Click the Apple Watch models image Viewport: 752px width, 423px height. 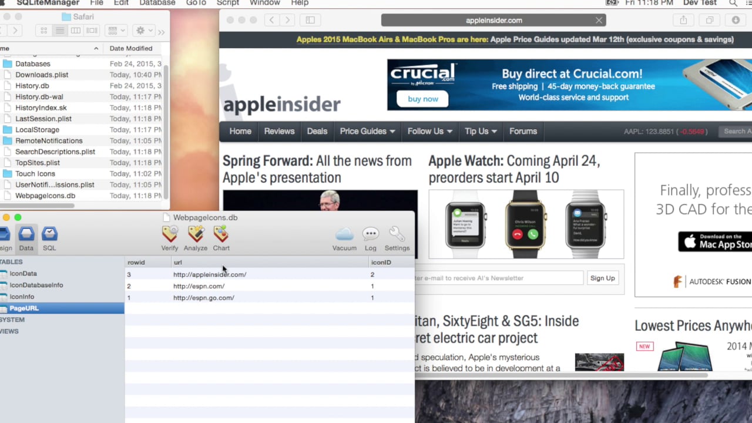coord(526,224)
